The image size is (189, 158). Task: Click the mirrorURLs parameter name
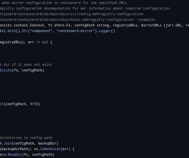[151, 25]
